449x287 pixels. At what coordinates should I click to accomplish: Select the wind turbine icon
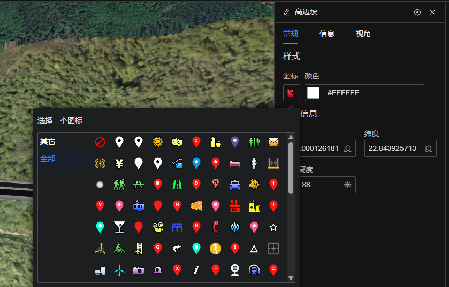tap(119, 270)
